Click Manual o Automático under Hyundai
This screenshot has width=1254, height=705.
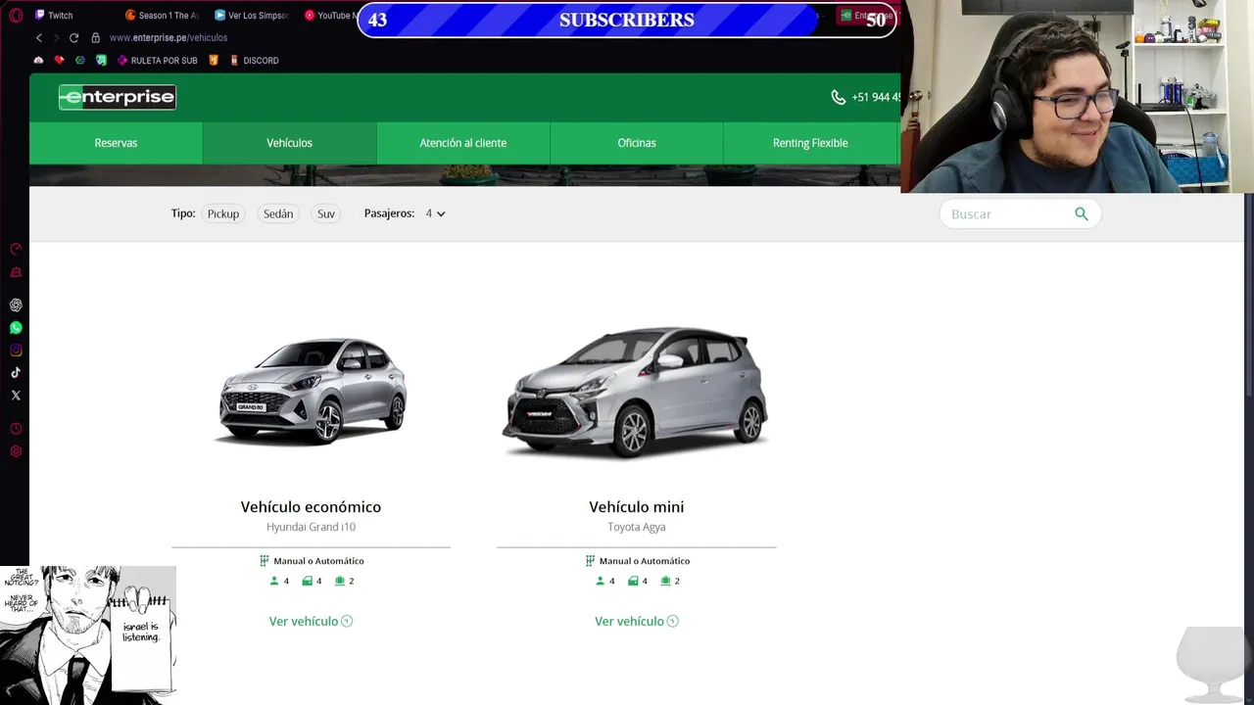coord(318,561)
